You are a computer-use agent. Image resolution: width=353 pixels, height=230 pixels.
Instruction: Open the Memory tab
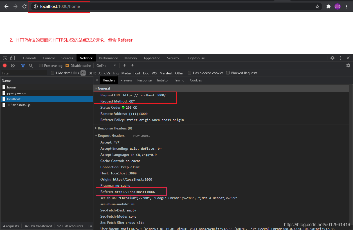coord(131,58)
